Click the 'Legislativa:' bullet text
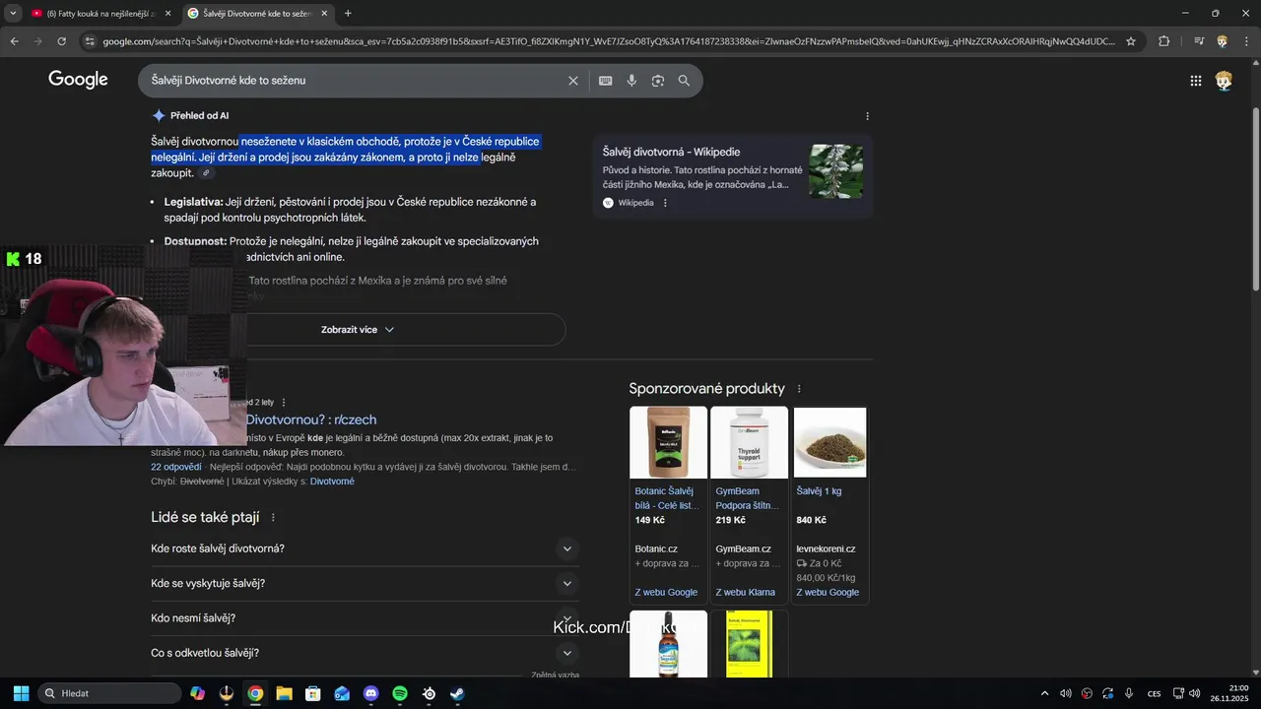Image resolution: width=1261 pixels, height=709 pixels. 194,202
